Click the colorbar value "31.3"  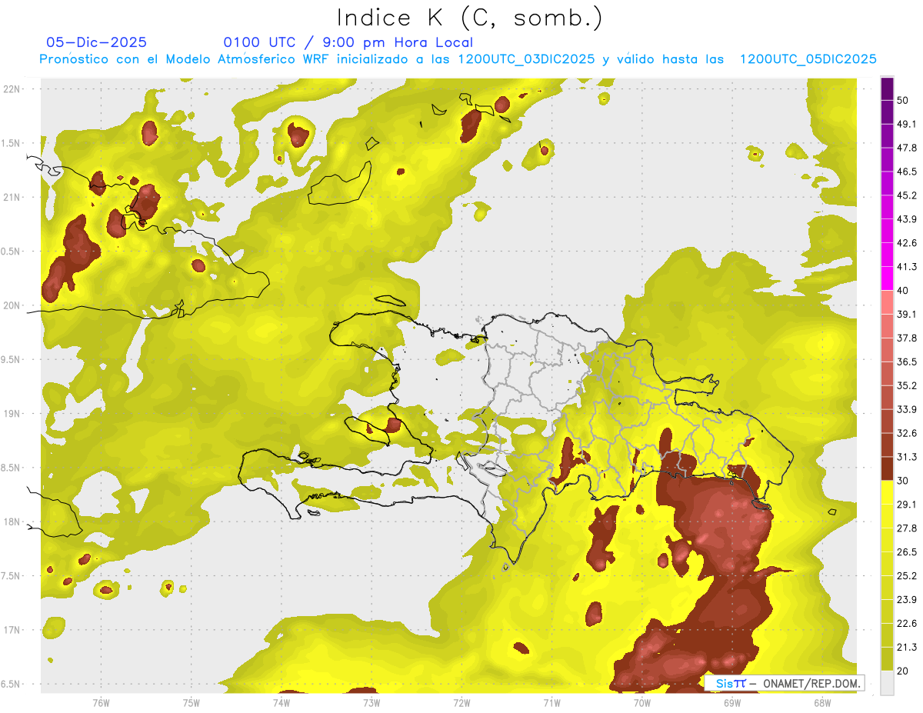pyautogui.click(x=908, y=457)
